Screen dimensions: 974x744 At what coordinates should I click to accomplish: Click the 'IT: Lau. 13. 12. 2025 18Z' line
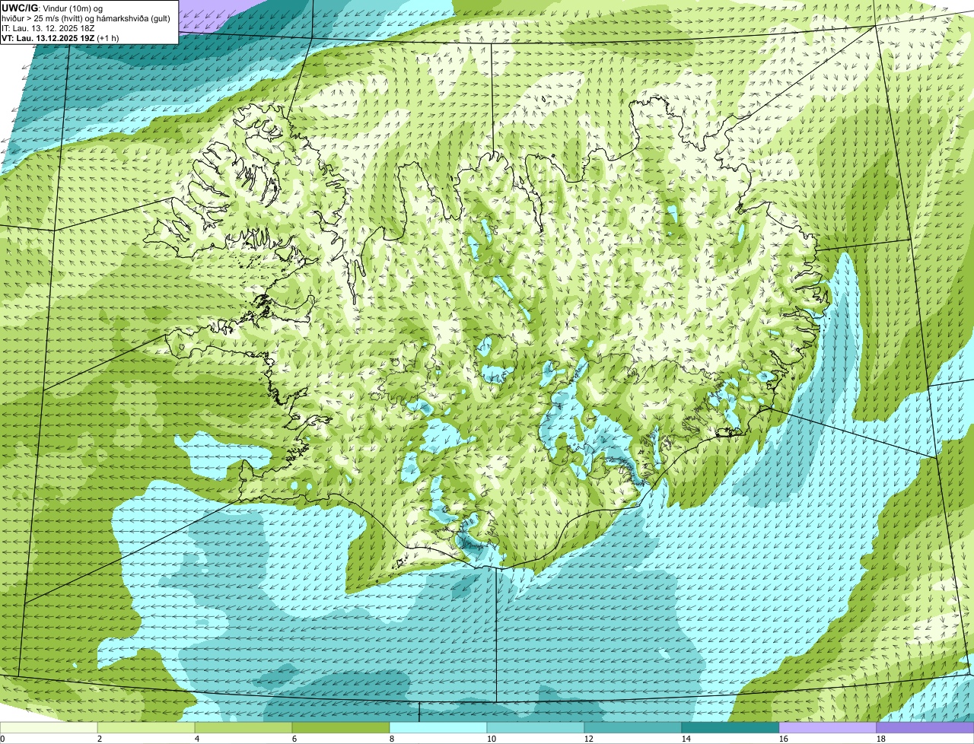(48, 28)
